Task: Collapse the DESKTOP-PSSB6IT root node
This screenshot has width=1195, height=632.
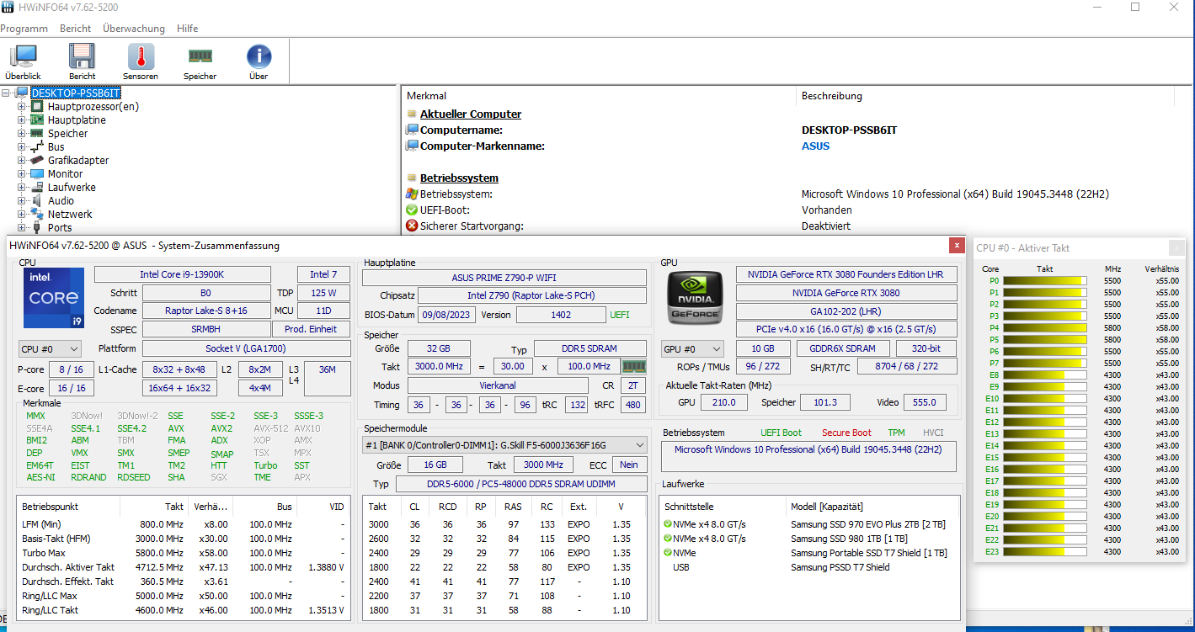Action: click(8, 93)
